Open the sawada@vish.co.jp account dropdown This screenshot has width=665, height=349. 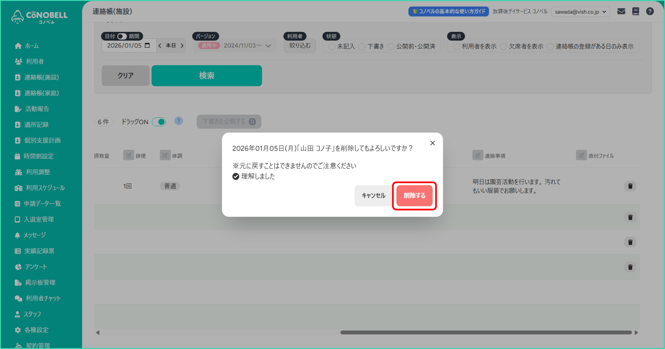(x=580, y=12)
